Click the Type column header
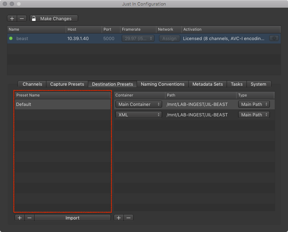Screen dimensions: 288x232 pyautogui.click(x=255, y=95)
